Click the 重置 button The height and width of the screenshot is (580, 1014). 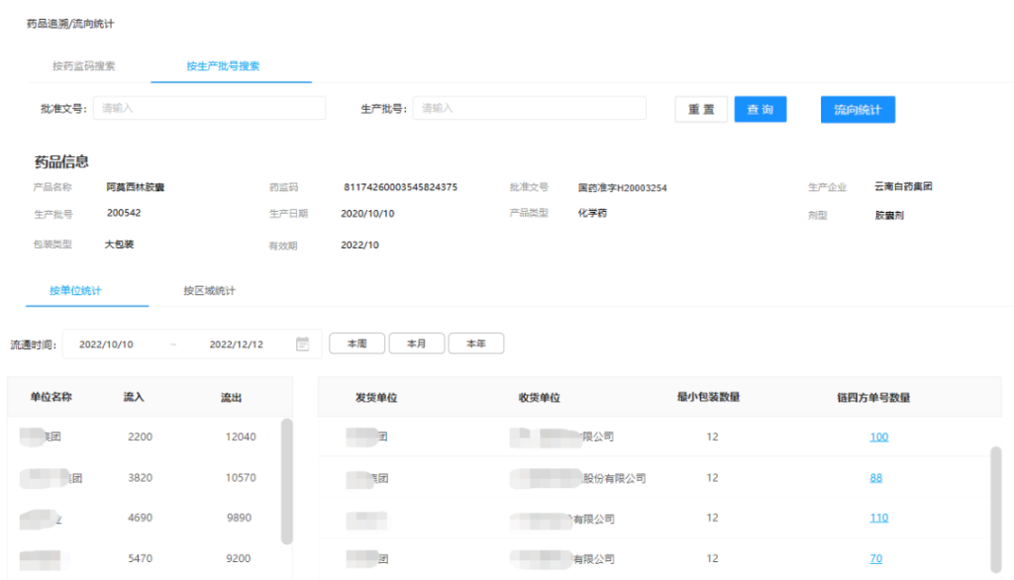[701, 109]
